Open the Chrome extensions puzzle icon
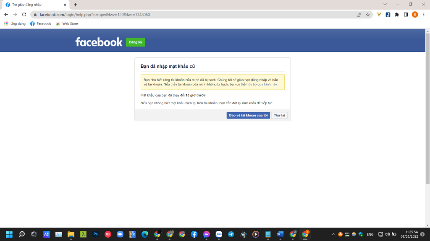The image size is (430, 241). tap(397, 15)
